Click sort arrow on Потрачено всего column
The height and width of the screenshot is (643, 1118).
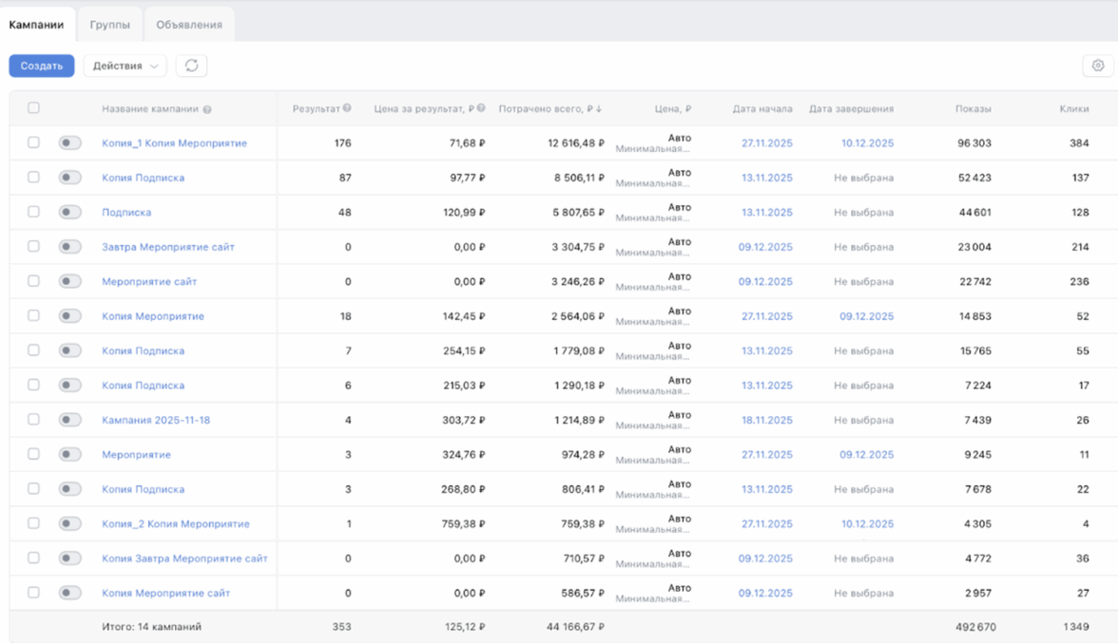[x=599, y=109]
